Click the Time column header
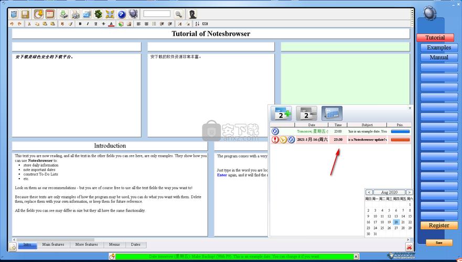 (x=338, y=125)
